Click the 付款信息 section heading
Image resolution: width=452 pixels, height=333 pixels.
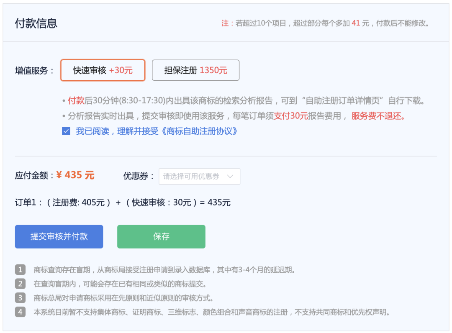coord(36,23)
